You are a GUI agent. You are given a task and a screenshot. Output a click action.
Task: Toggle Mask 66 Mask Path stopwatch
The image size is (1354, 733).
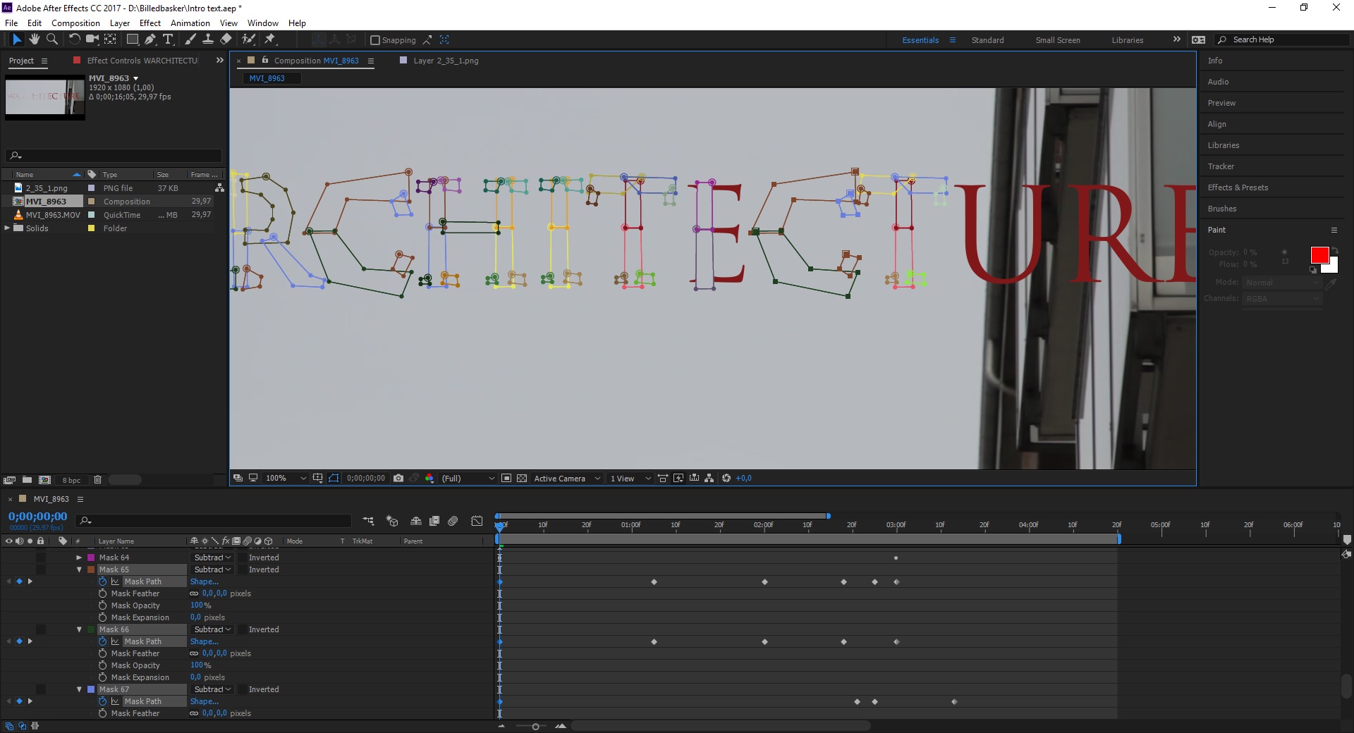click(102, 641)
